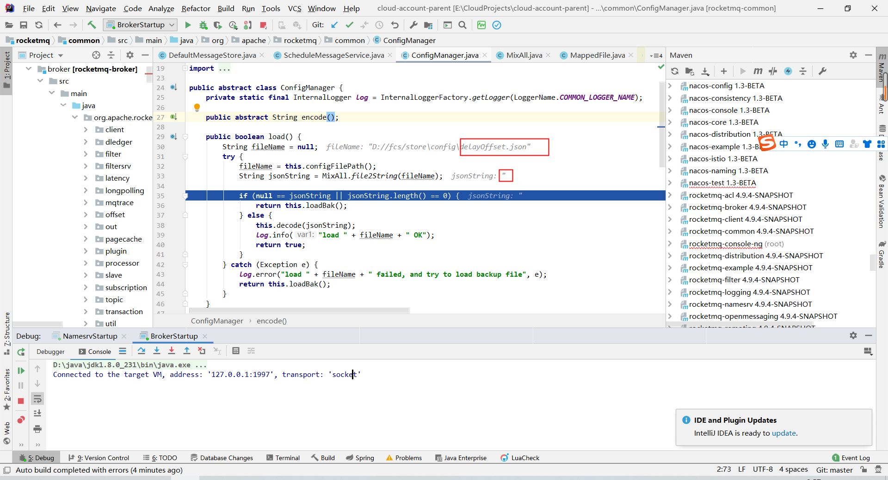Open Evaluate Expression calculator icon
Screen dimensions: 888x480
coord(236,351)
